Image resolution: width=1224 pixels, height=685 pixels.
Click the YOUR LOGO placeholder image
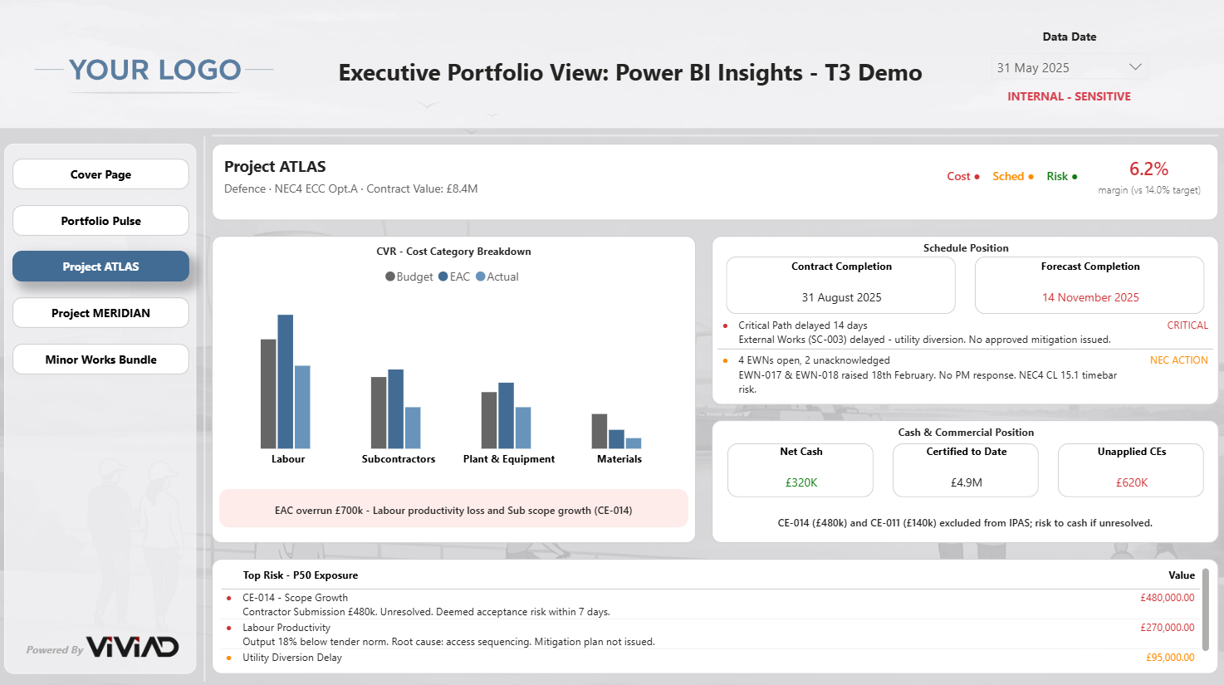click(x=154, y=71)
